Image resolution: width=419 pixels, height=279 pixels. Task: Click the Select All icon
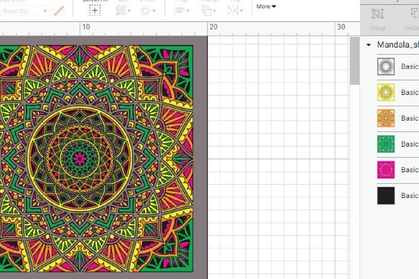(94, 10)
